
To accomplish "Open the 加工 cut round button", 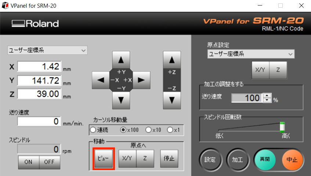I will [x=238, y=159].
